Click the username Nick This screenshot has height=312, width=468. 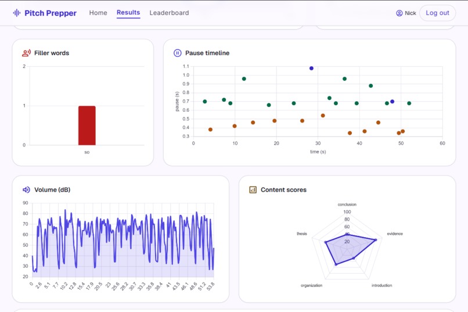coord(411,13)
